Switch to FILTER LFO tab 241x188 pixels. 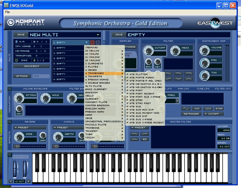[223, 89]
